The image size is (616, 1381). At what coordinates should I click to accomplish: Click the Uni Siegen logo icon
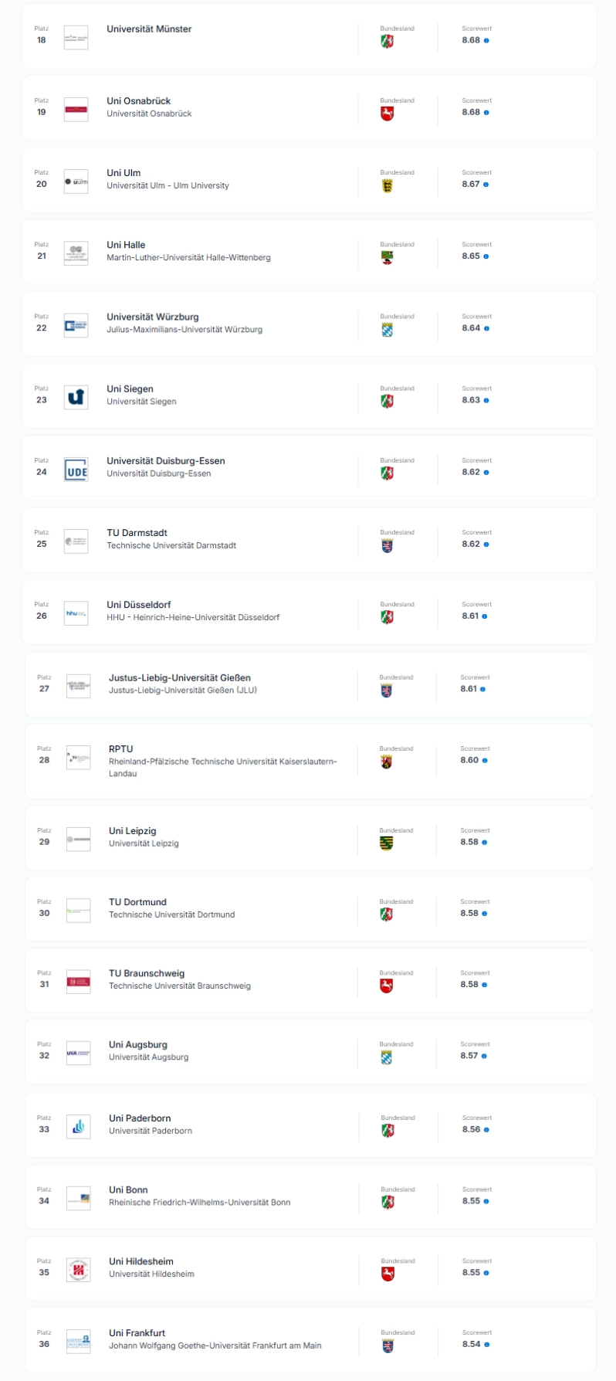pyautogui.click(x=76, y=397)
